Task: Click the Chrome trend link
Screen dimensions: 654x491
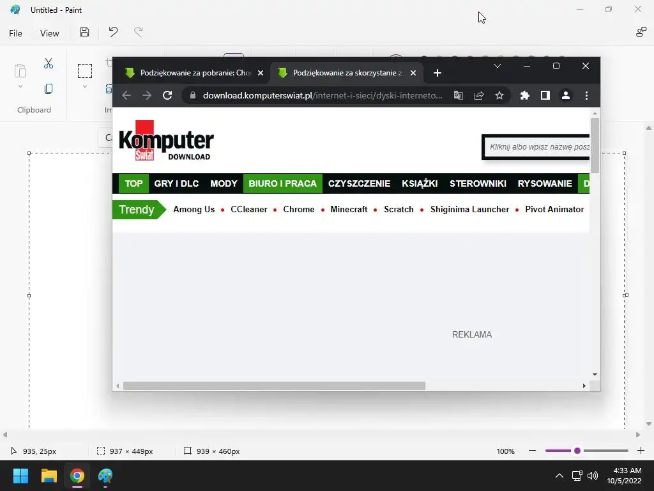Action: tap(299, 210)
